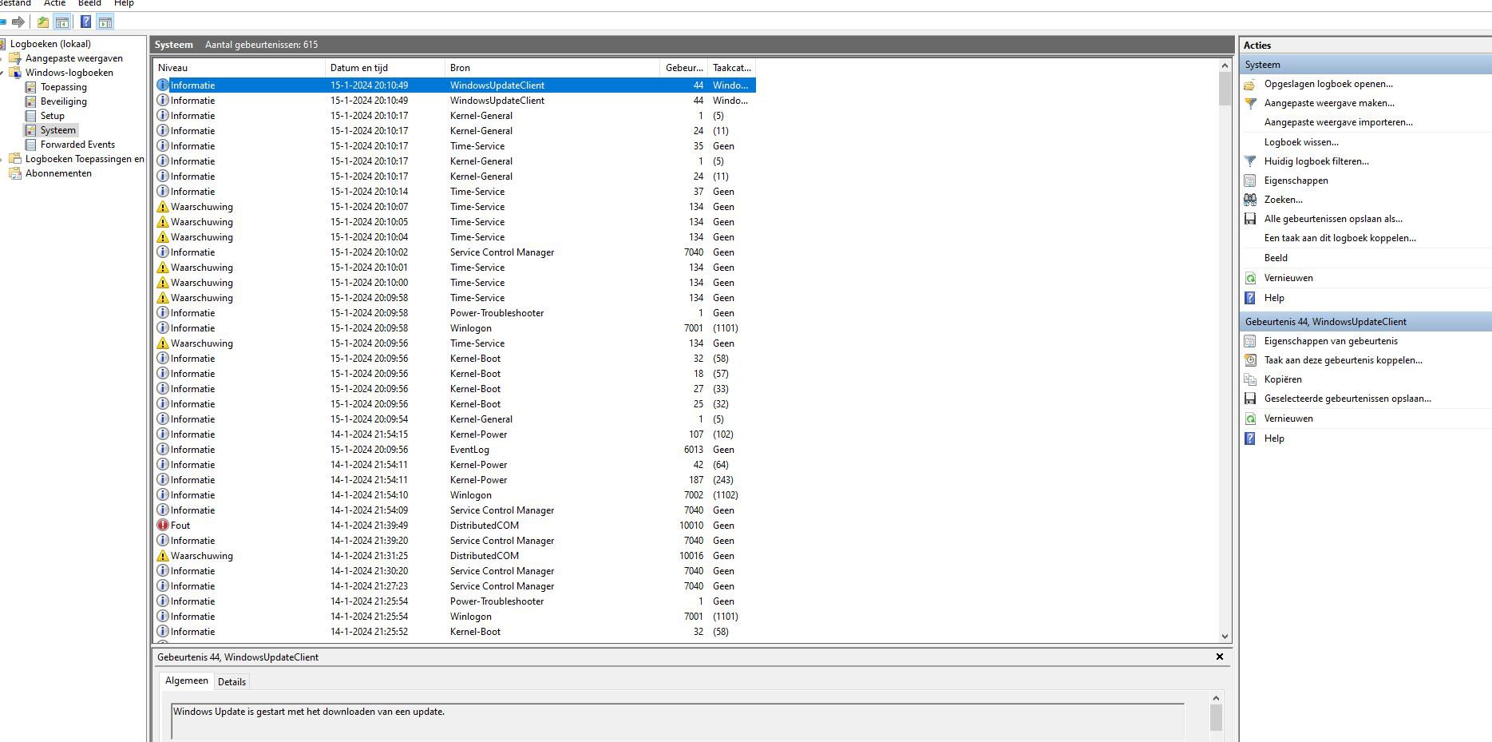Click the Beveiliging log icon in the tree
This screenshot has width=1492, height=742.
[x=30, y=101]
